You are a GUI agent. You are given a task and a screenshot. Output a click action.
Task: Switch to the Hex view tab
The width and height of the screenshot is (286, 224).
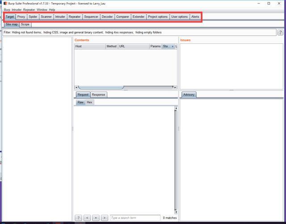(89, 102)
